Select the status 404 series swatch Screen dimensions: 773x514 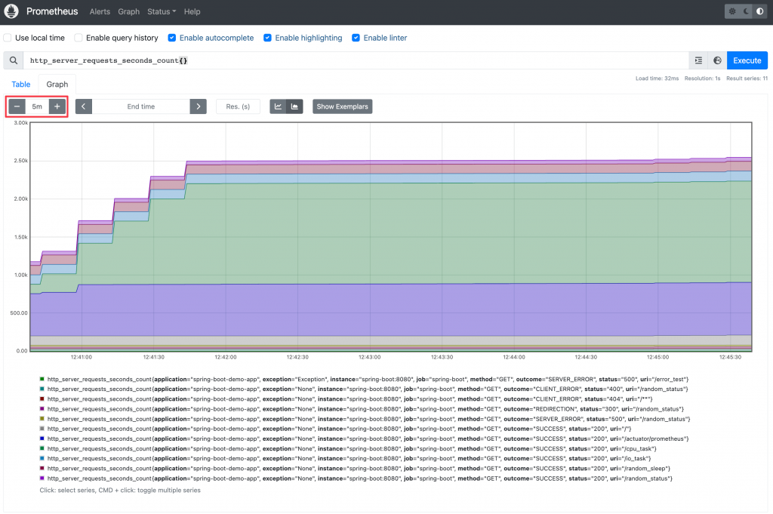click(x=42, y=399)
